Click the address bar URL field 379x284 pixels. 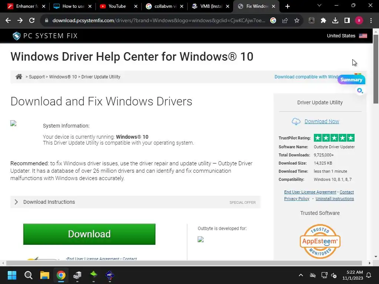coord(158,21)
